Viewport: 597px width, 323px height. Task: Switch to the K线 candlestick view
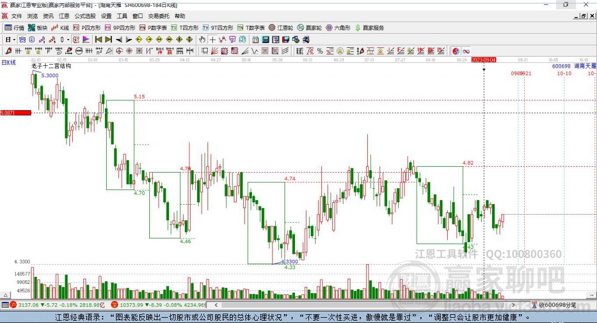tap(60, 27)
